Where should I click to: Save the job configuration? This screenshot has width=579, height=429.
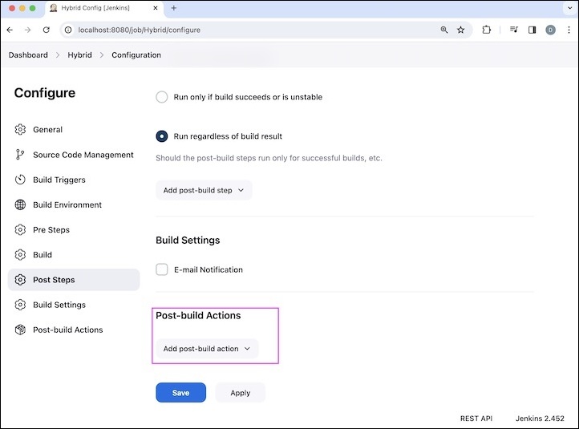(x=180, y=393)
